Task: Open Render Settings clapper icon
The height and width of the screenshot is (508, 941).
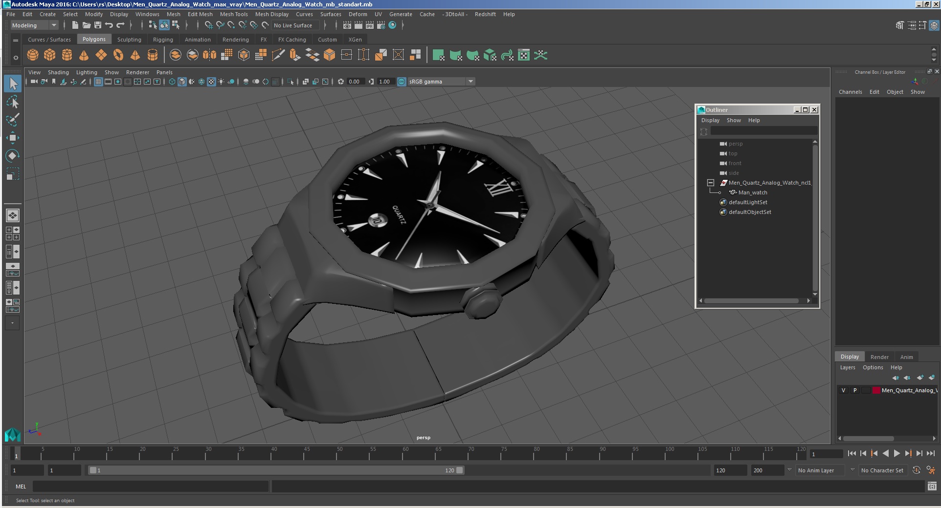Action: (381, 25)
